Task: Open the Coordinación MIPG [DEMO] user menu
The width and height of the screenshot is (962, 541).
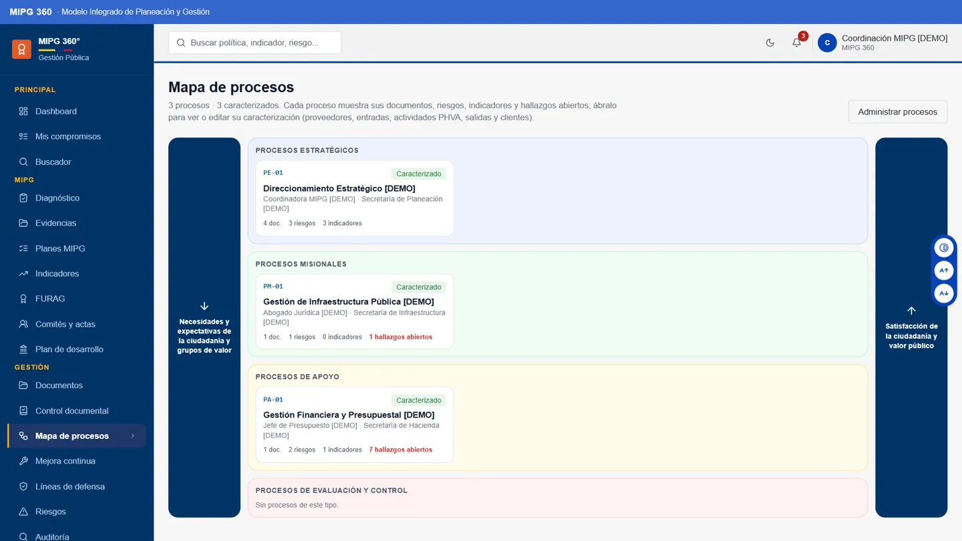Action: (883, 43)
